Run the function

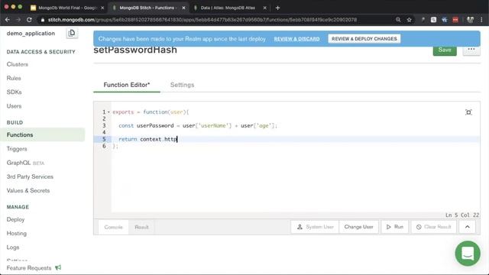click(x=395, y=227)
